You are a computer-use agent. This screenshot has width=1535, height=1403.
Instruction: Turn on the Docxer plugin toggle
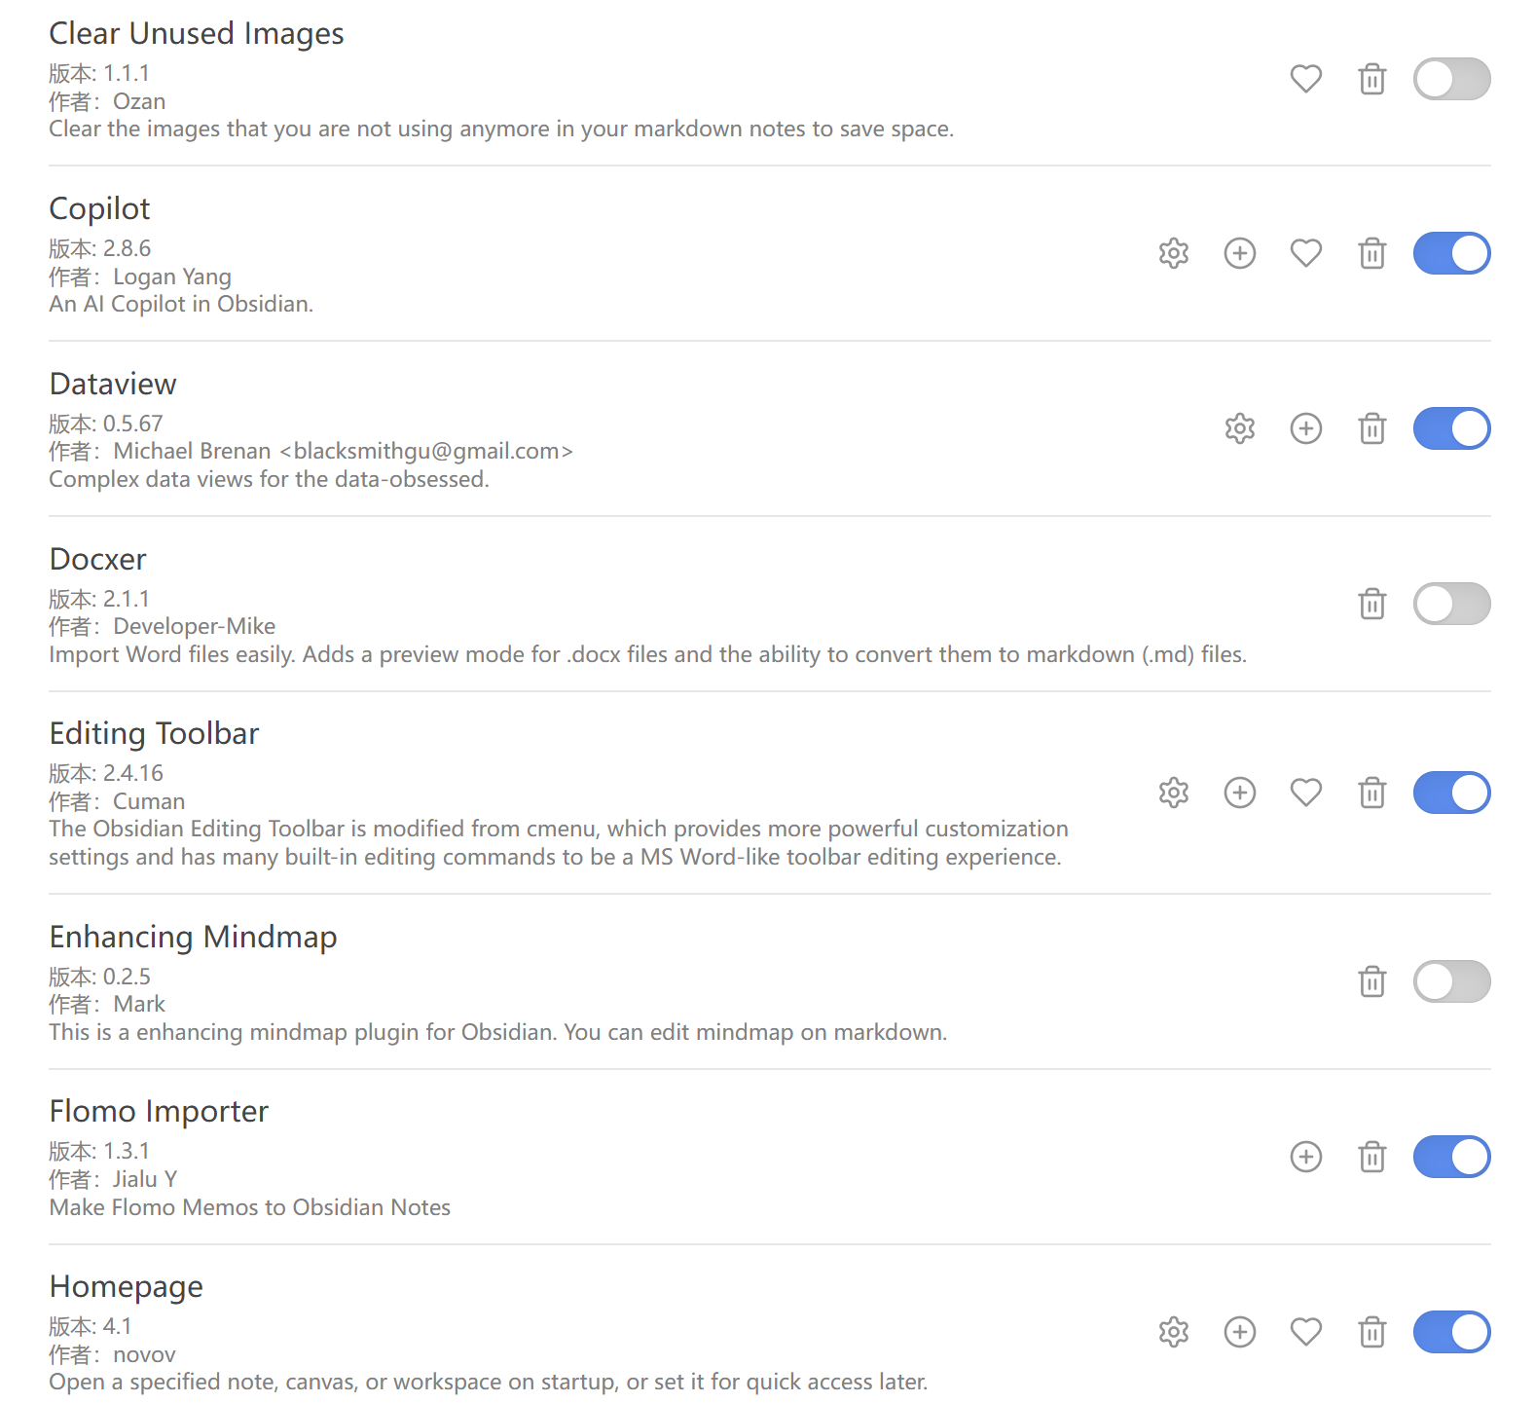click(x=1451, y=604)
